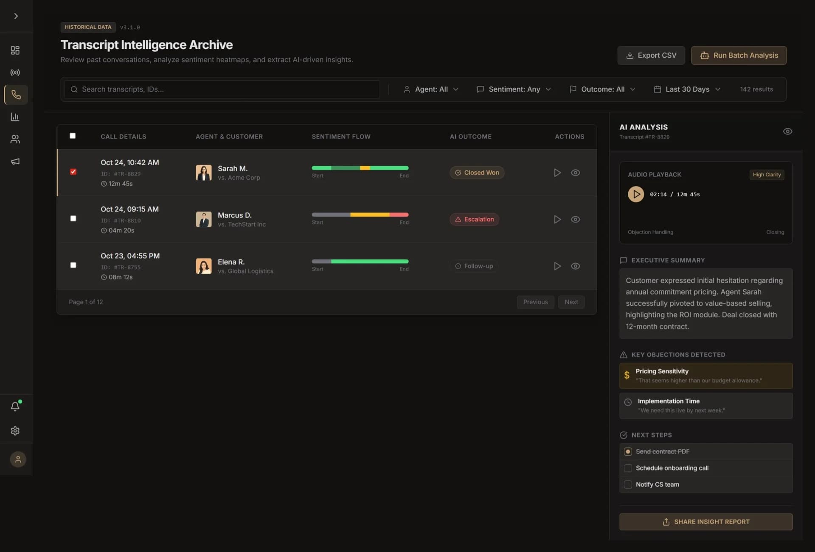Click the Escalation outcome badge
The width and height of the screenshot is (815, 552).
coord(474,219)
